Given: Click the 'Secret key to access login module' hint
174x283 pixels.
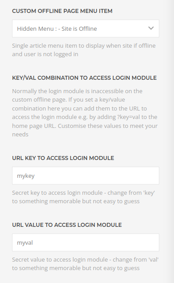Looking at the screenshot, I should (x=57, y=193).
